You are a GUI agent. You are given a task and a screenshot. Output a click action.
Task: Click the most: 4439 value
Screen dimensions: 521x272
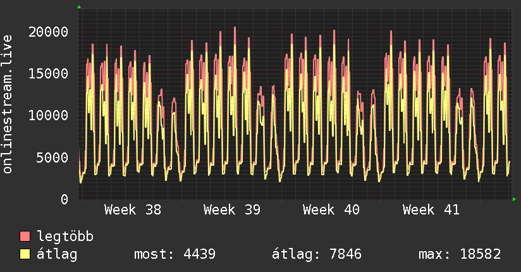tap(175, 254)
